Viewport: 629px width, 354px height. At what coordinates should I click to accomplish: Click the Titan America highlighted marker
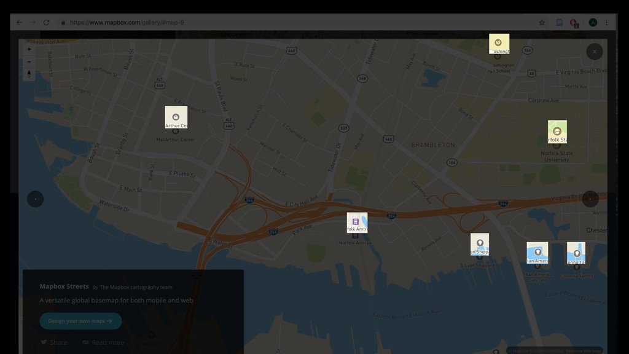(537, 253)
